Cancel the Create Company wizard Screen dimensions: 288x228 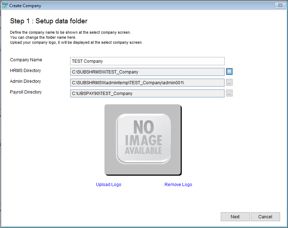pos(265,217)
